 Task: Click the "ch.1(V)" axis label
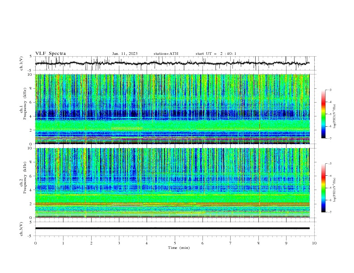tap(21, 63)
